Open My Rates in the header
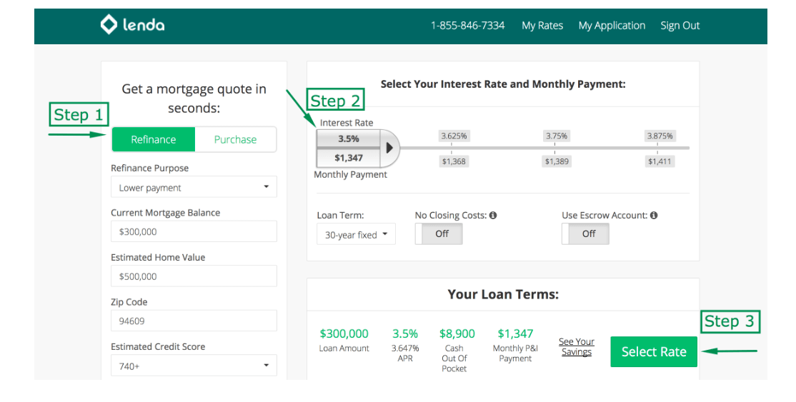 click(542, 26)
